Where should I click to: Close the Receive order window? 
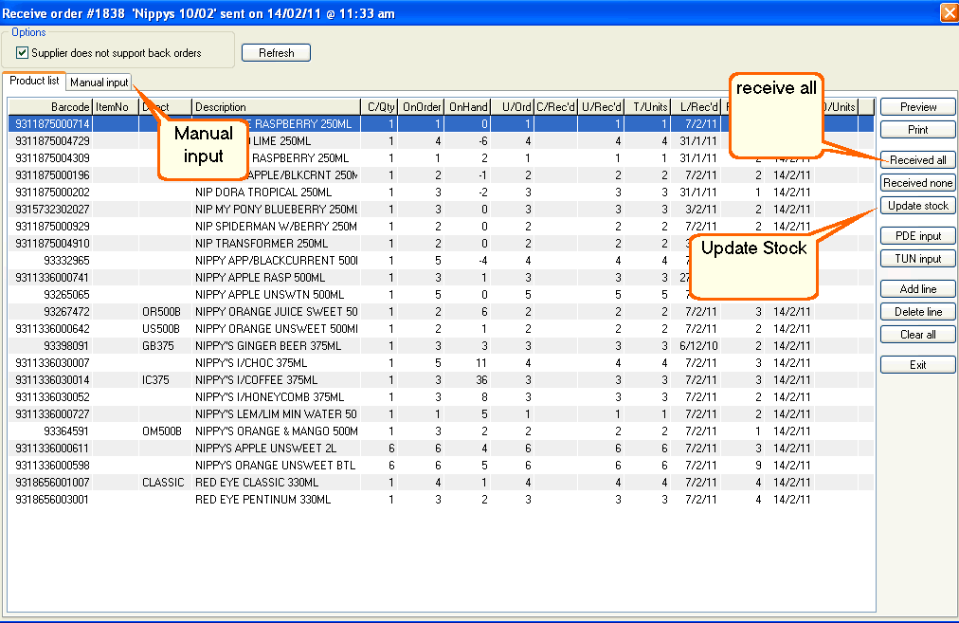point(950,13)
